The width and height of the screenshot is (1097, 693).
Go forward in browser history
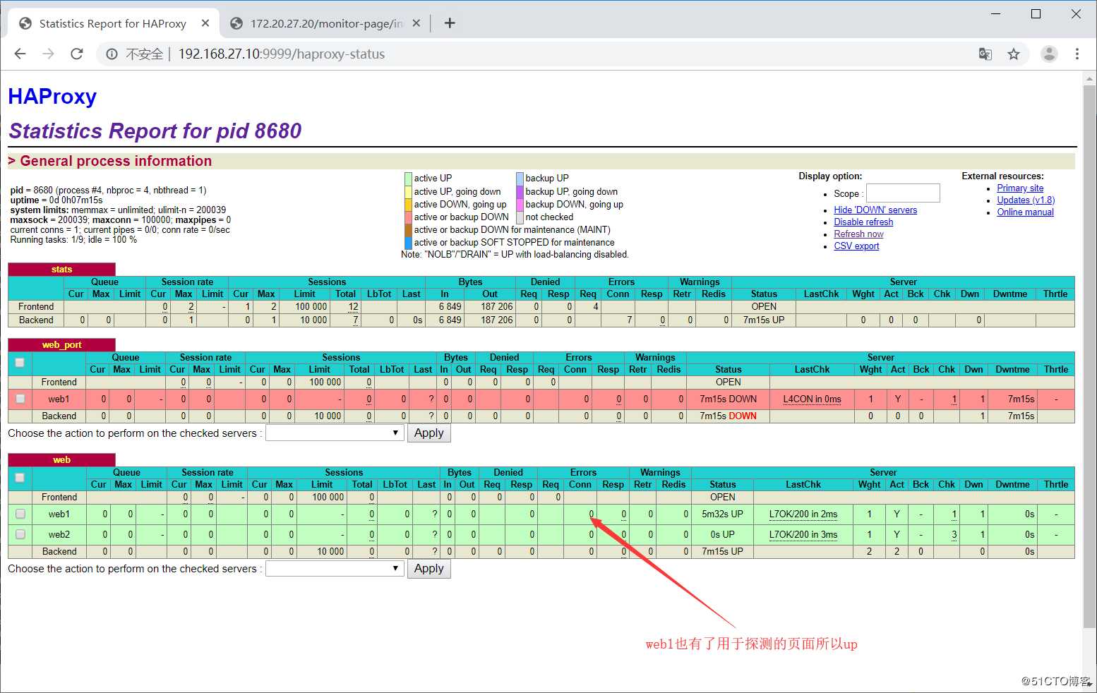(x=48, y=54)
